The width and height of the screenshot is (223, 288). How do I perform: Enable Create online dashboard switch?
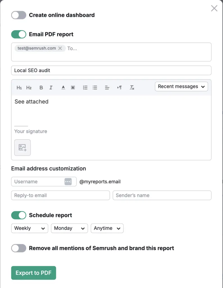[x=19, y=15]
